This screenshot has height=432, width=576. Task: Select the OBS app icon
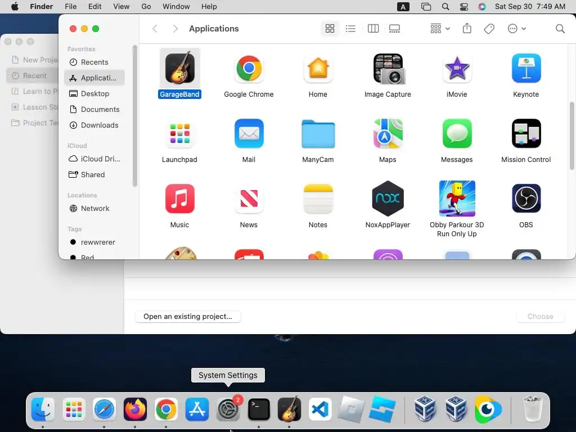(x=526, y=199)
